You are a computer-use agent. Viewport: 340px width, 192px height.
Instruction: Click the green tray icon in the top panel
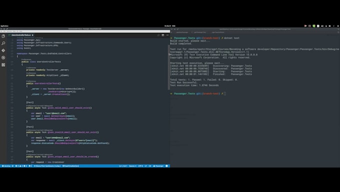(314, 26)
